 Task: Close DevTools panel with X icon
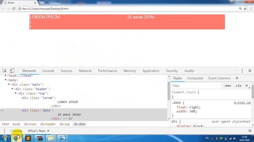[250, 71]
